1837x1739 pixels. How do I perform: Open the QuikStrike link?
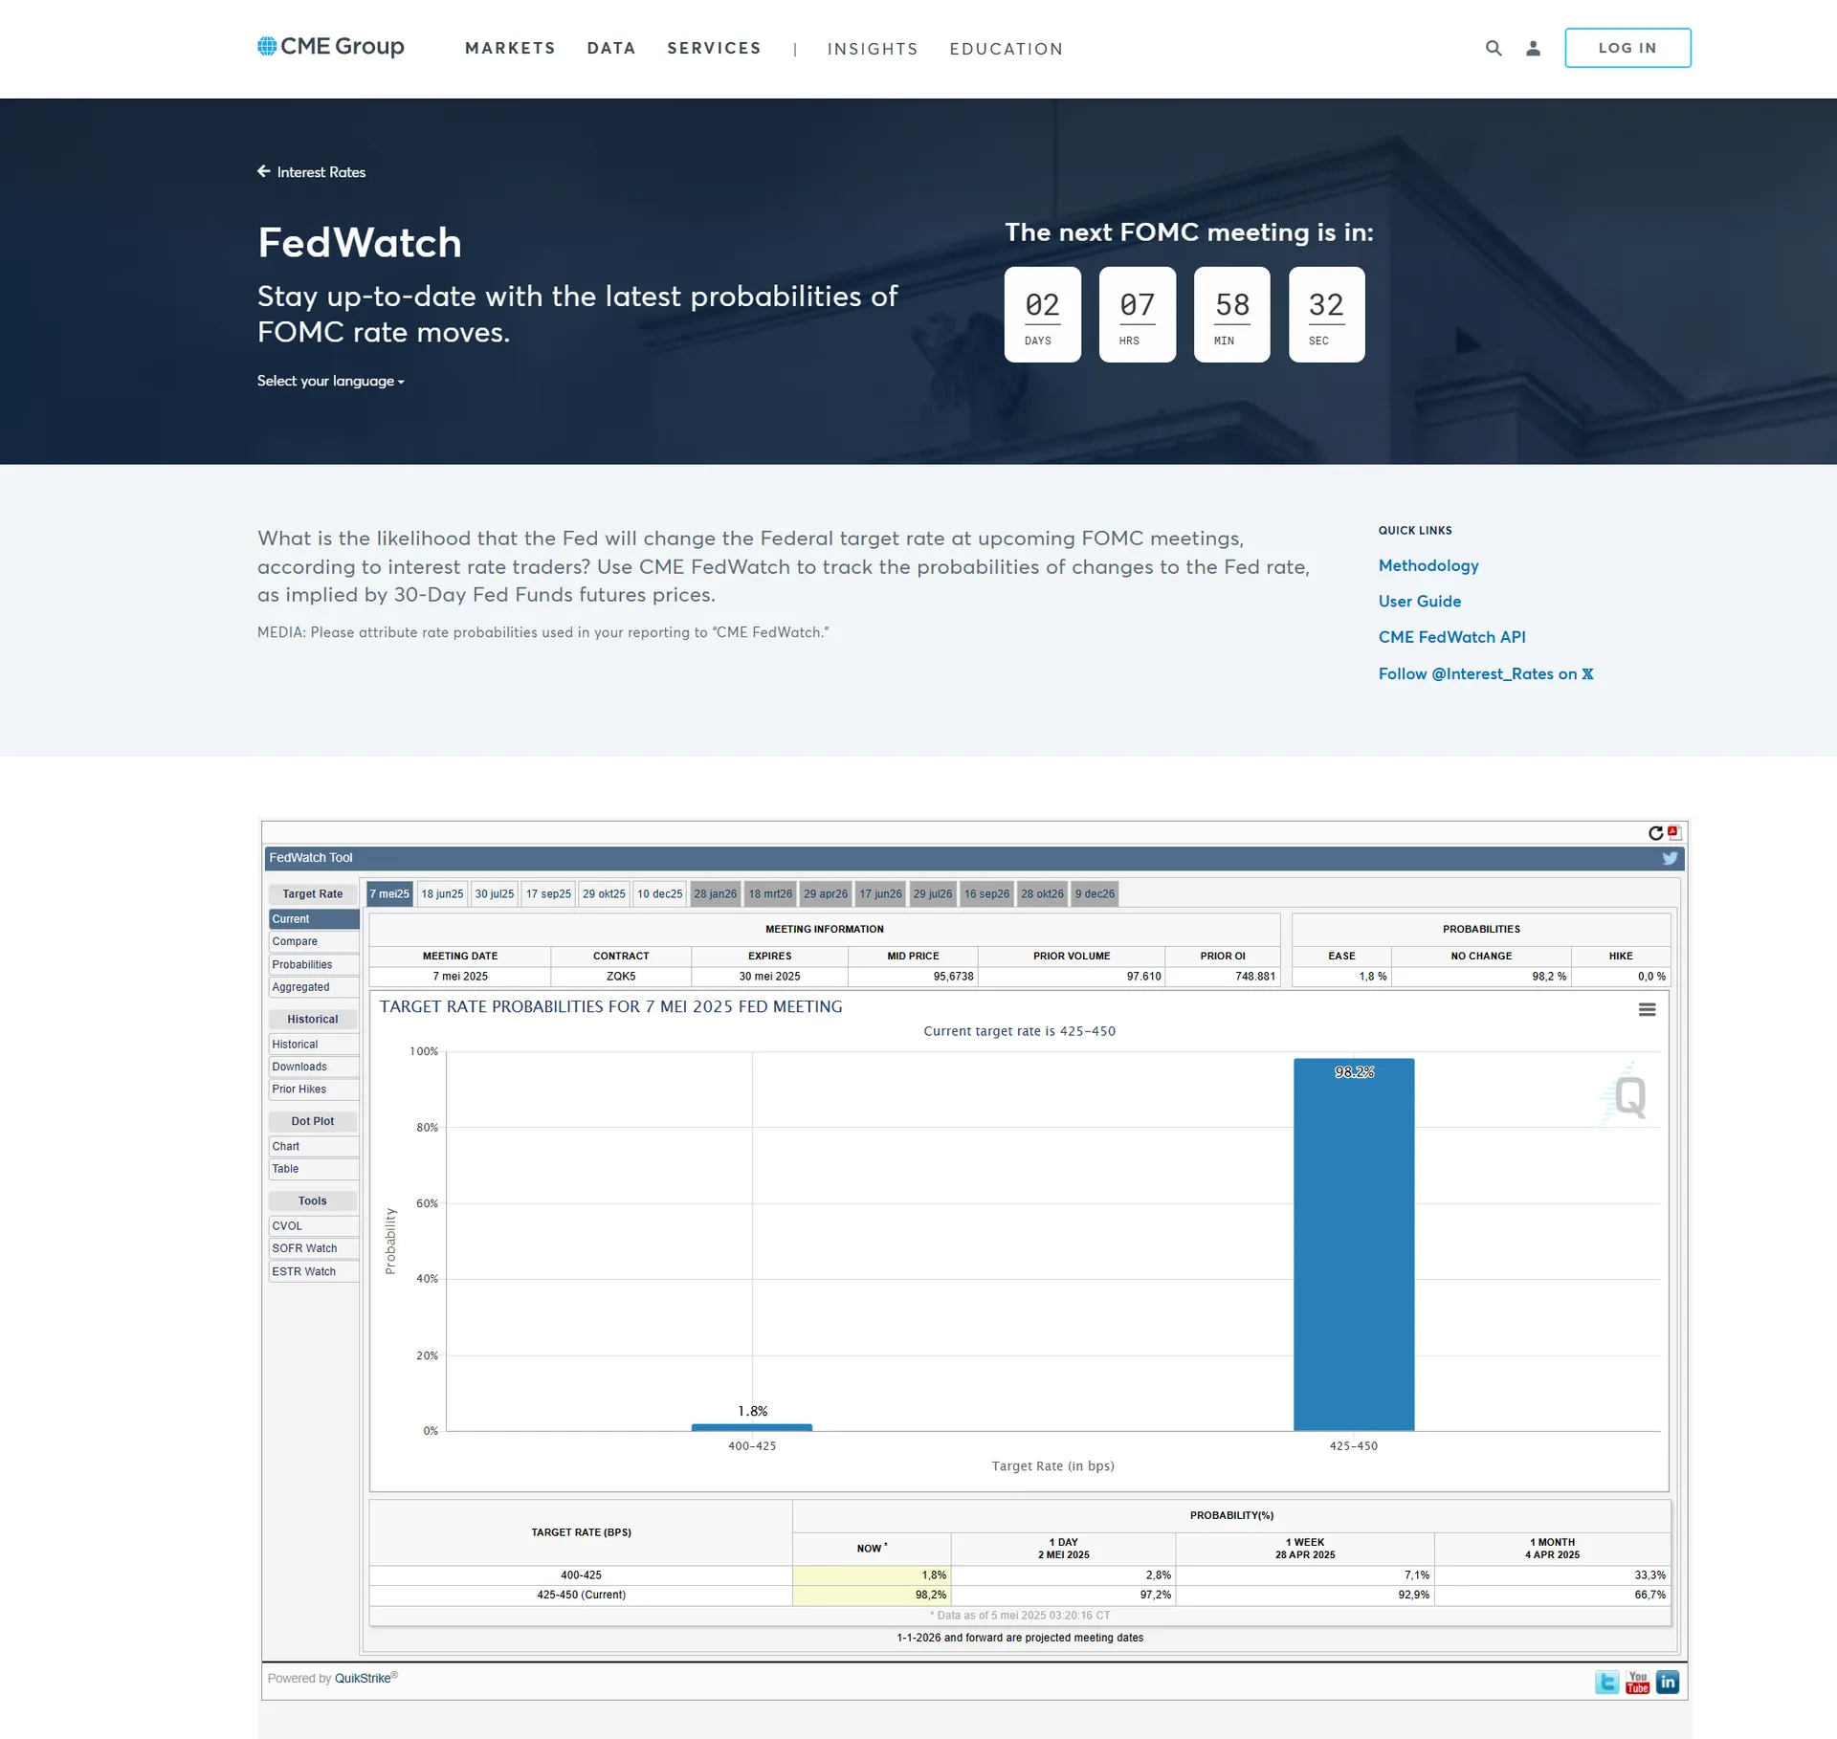[363, 1679]
